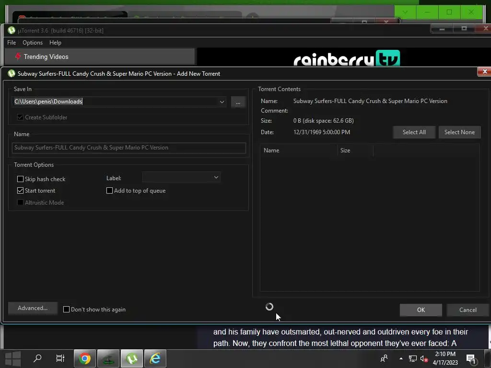Click the Altruistic Mode checkbox
The image size is (491, 368).
click(20, 203)
